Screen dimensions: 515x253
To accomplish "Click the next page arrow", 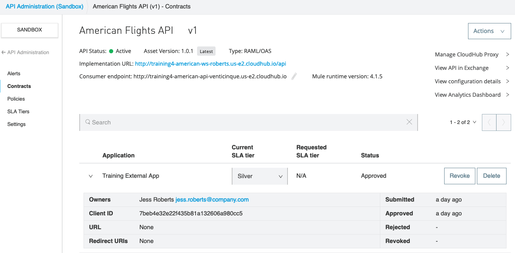I will click(x=503, y=122).
